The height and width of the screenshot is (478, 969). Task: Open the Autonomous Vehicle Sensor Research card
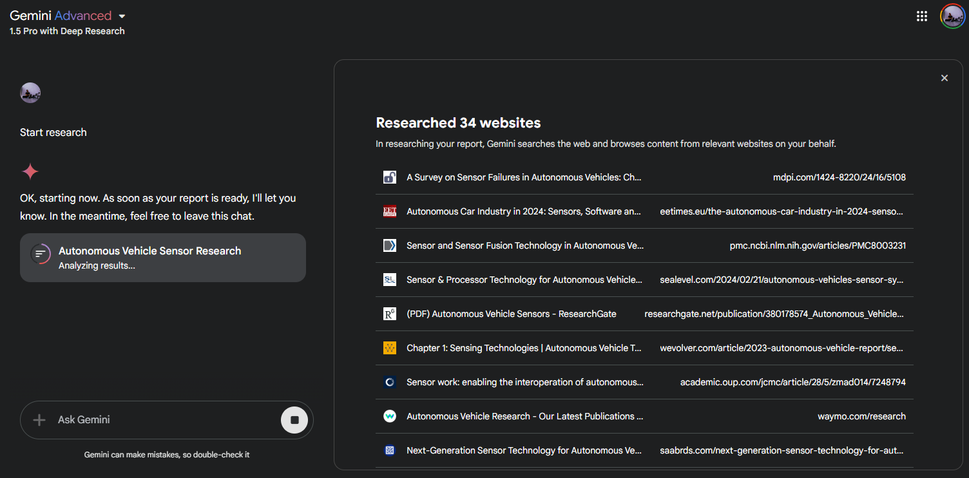(x=163, y=258)
